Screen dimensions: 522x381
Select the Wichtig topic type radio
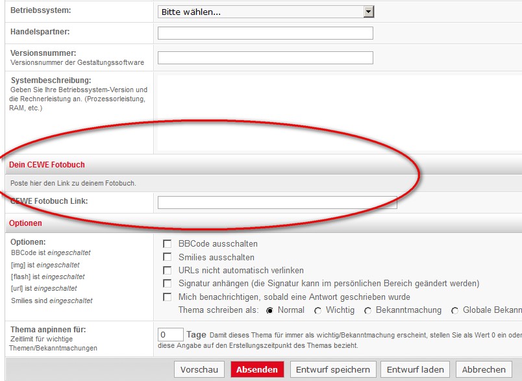tap(317, 310)
